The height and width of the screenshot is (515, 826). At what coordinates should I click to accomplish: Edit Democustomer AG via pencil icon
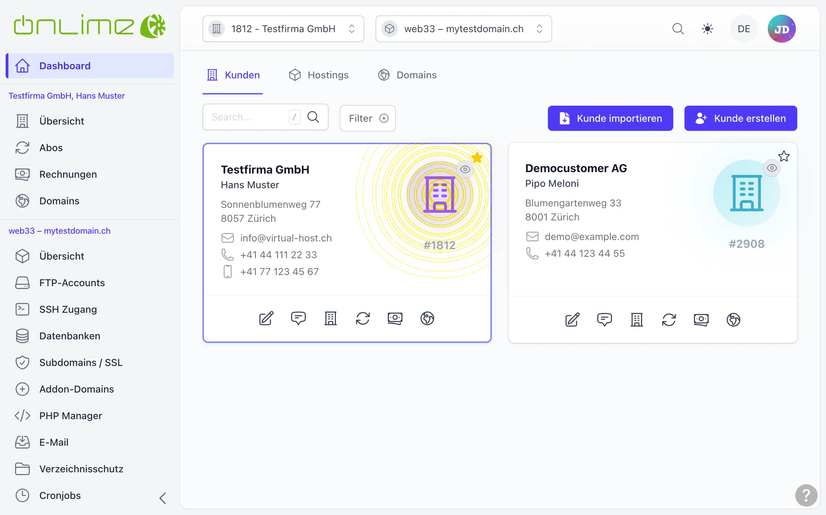click(572, 320)
